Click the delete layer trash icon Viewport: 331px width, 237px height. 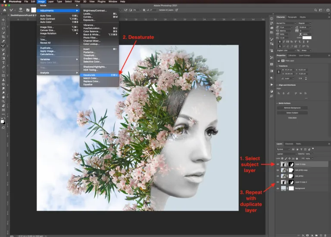[325, 234]
